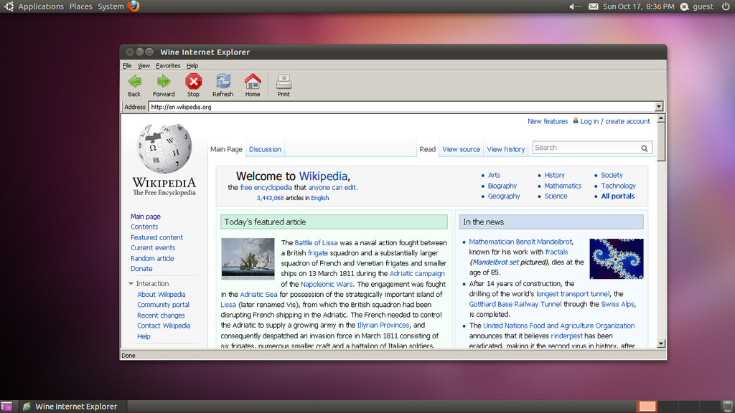Open the Favorites menu

168,66
